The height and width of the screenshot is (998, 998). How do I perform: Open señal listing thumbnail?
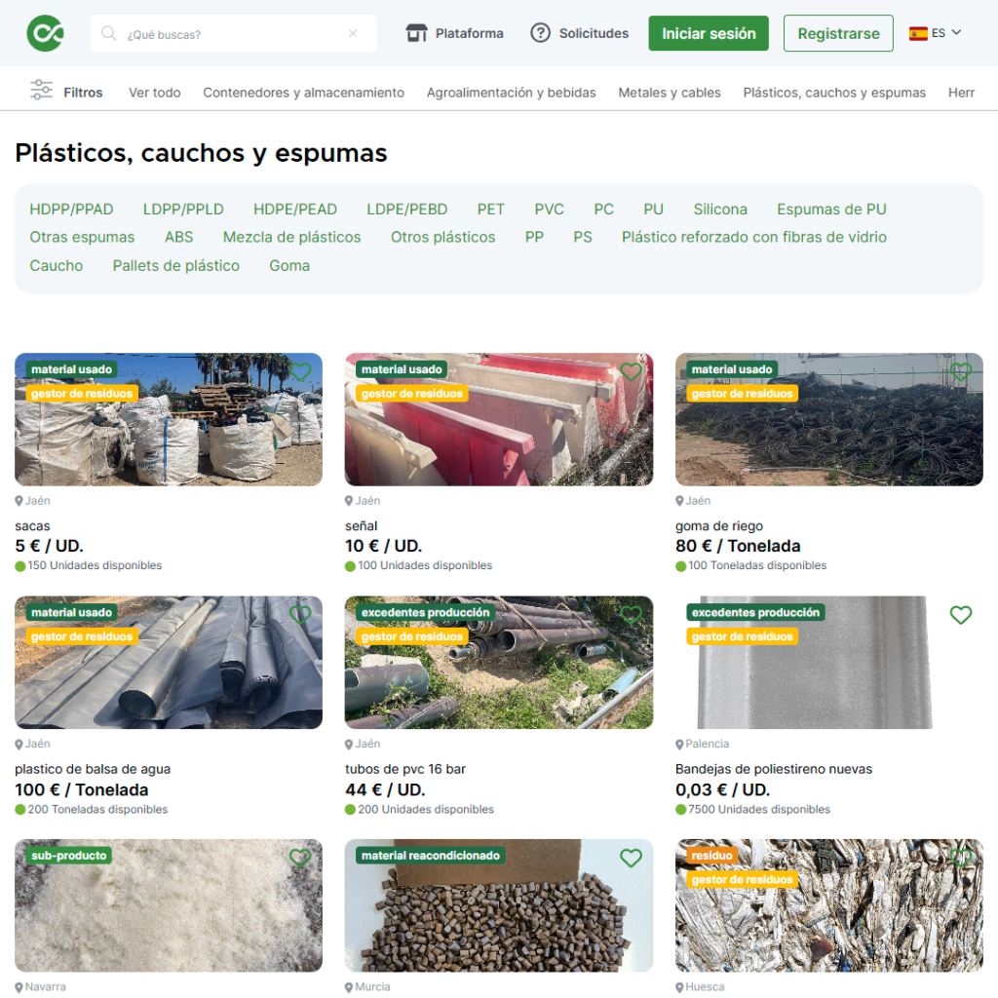(499, 419)
